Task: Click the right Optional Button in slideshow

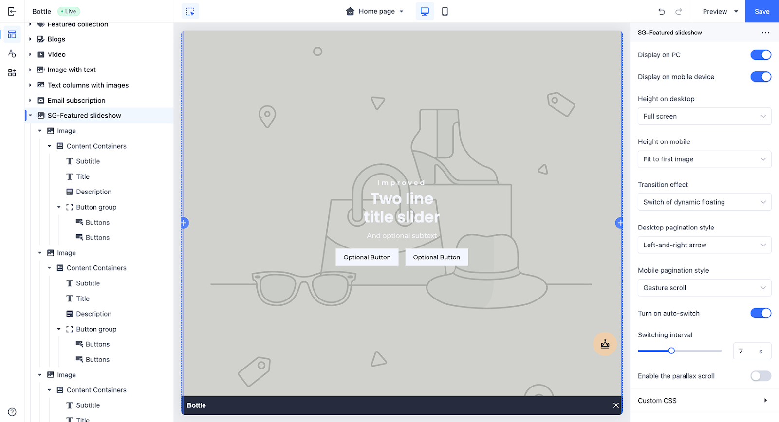Action: click(x=437, y=257)
